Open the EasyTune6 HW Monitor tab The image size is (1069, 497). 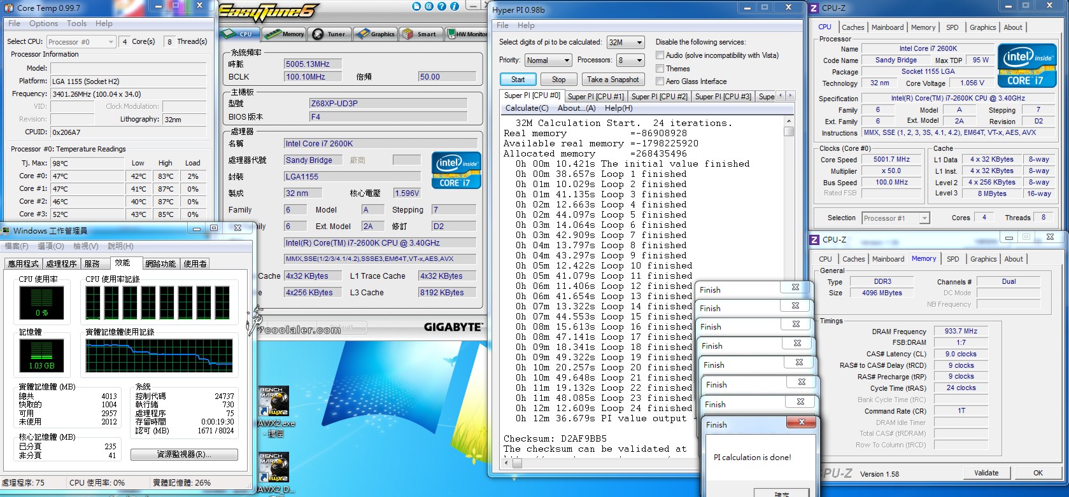(467, 34)
